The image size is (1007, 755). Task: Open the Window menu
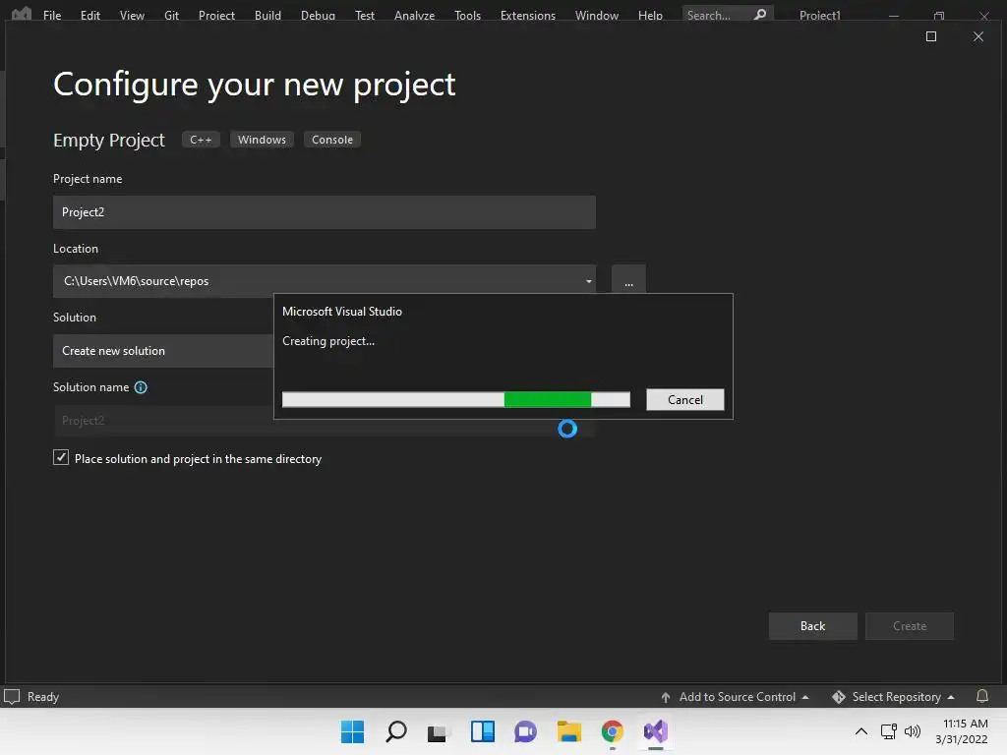point(597,15)
